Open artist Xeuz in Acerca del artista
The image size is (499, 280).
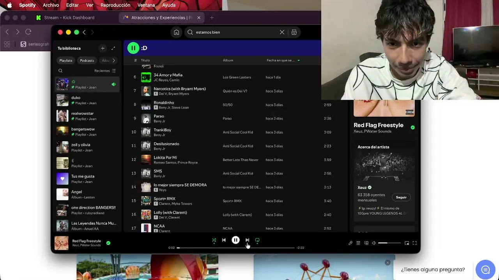click(362, 187)
